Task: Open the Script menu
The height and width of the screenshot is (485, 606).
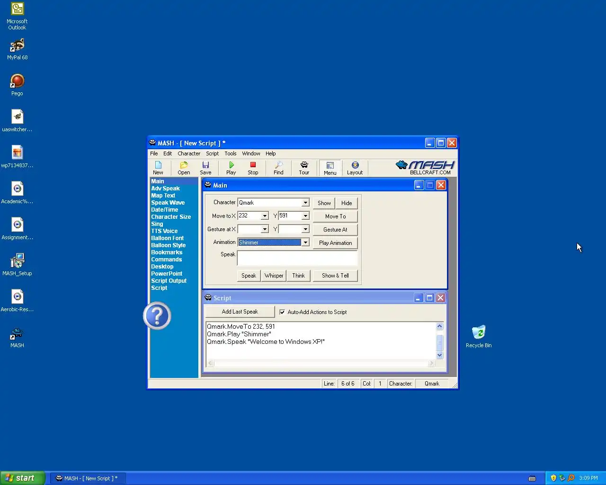Action: click(x=212, y=153)
